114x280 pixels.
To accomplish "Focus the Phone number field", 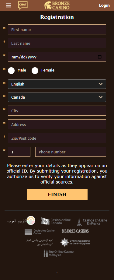I will click(x=71, y=152).
